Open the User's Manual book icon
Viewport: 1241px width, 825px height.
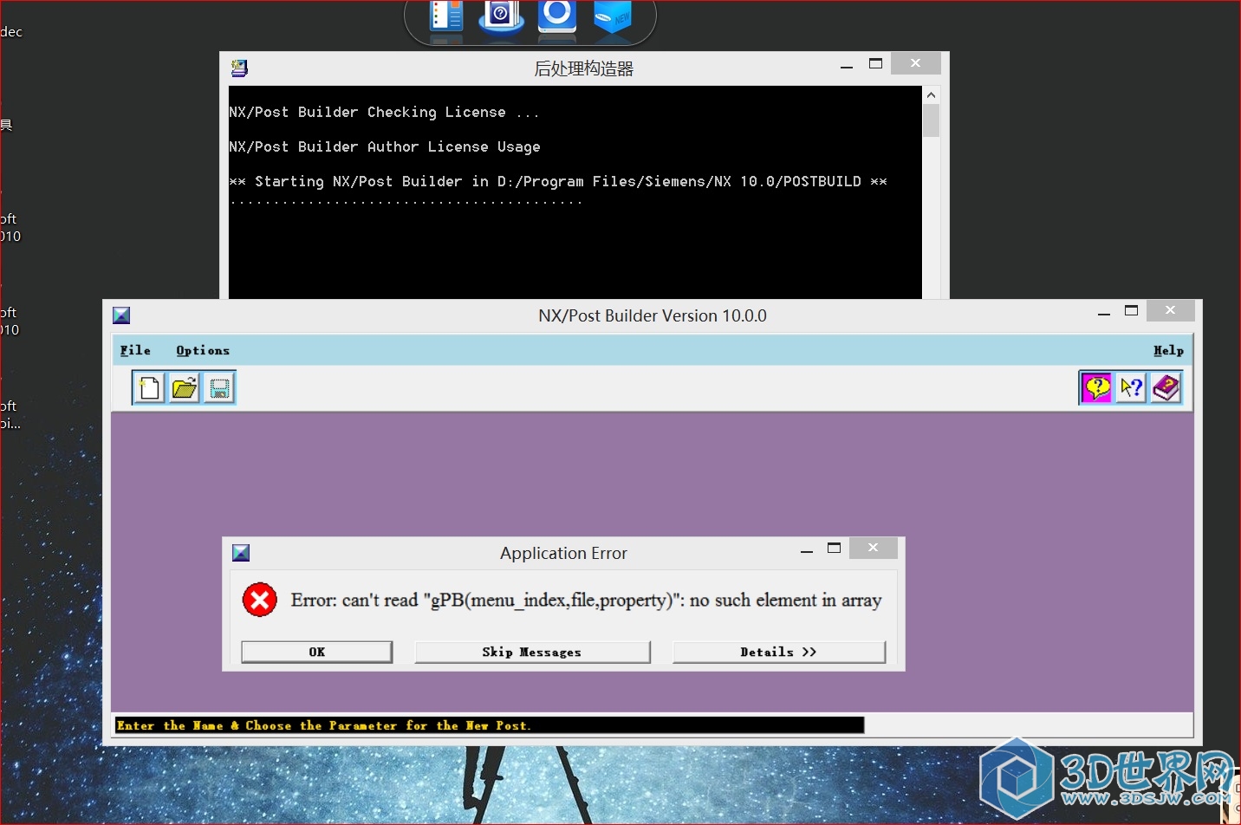pyautogui.click(x=1166, y=388)
